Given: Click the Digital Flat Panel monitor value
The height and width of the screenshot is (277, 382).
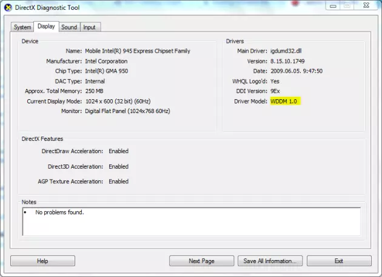Looking at the screenshot, I should (127, 111).
